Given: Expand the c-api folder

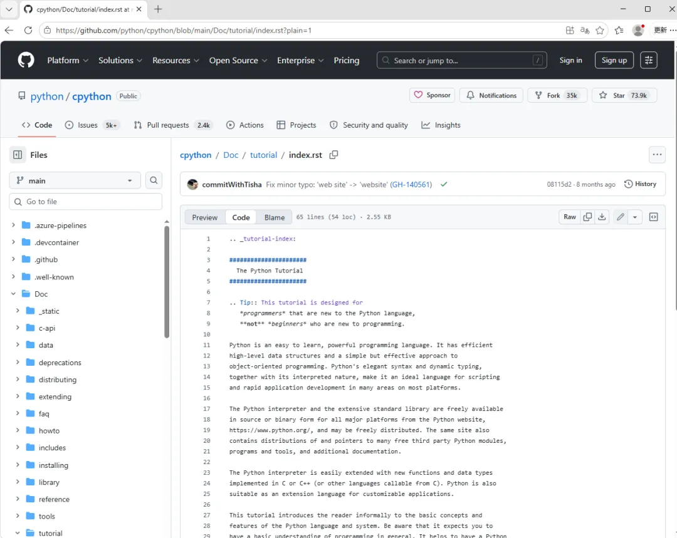Looking at the screenshot, I should (18, 328).
